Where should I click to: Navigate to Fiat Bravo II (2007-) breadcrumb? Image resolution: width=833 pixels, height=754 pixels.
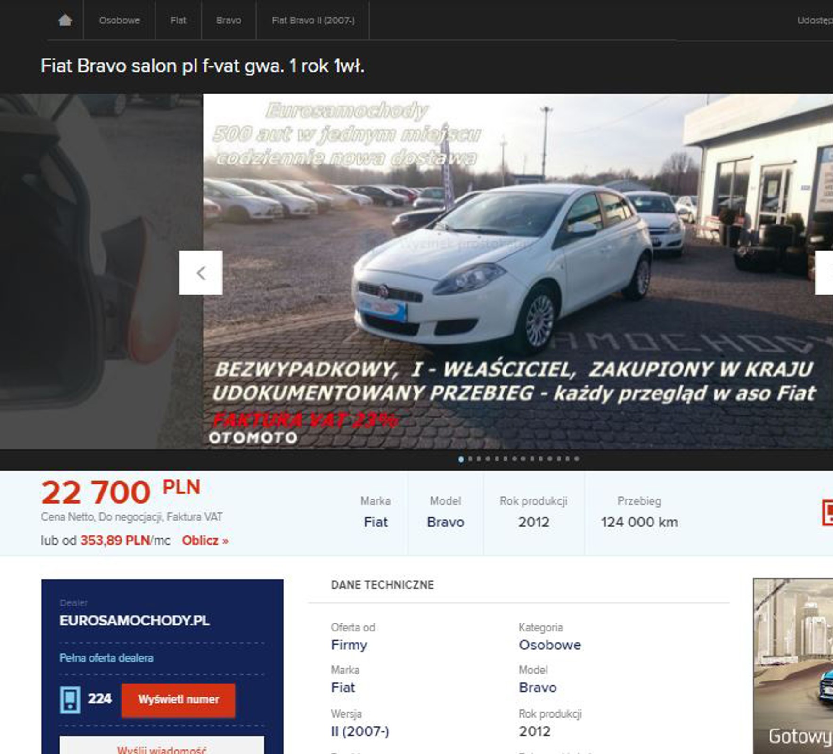(x=313, y=20)
